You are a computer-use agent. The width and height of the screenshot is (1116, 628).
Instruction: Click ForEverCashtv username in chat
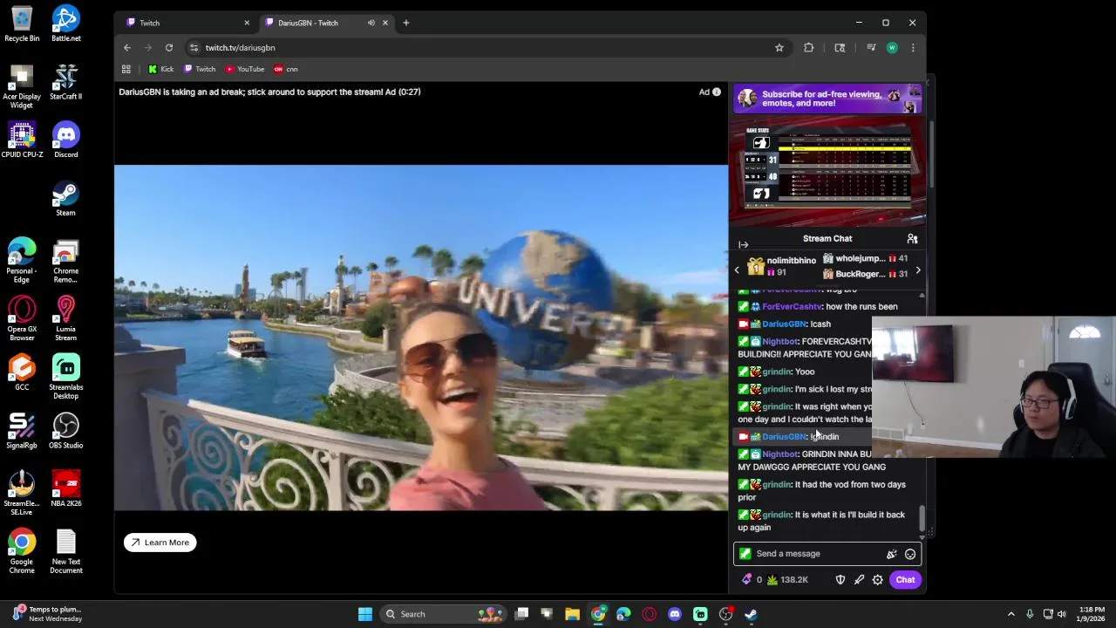(x=792, y=307)
